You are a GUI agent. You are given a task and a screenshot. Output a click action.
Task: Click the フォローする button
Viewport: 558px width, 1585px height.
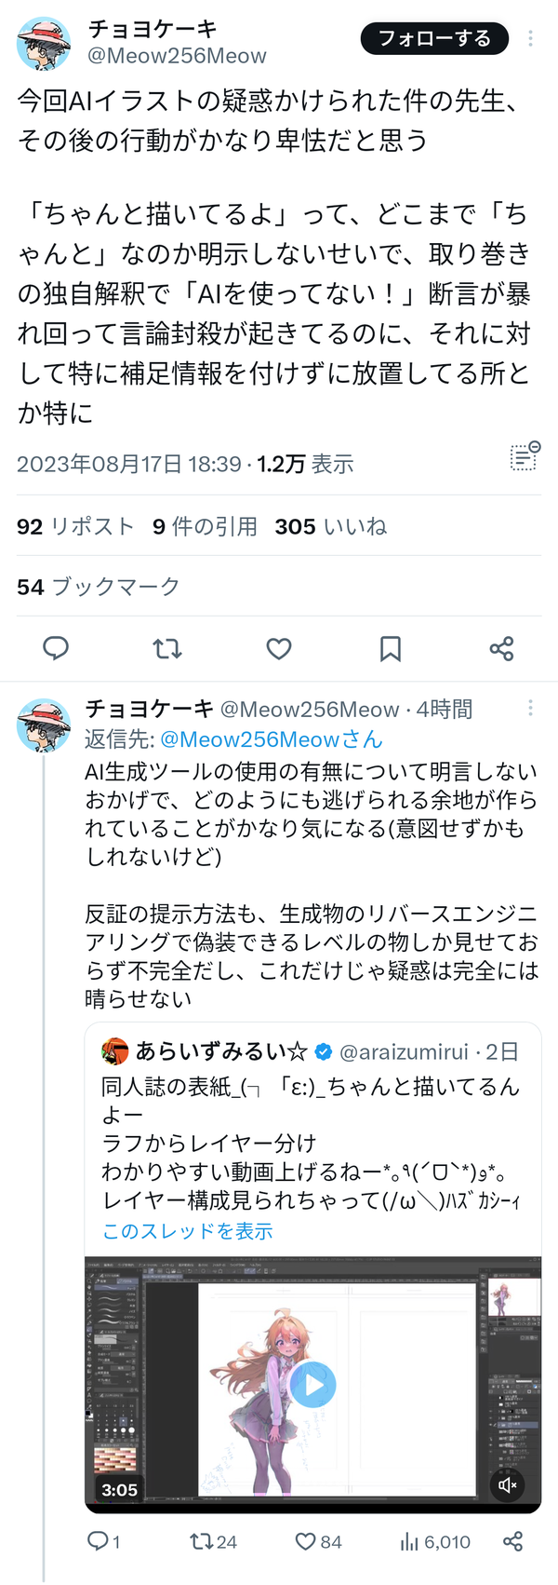point(434,38)
